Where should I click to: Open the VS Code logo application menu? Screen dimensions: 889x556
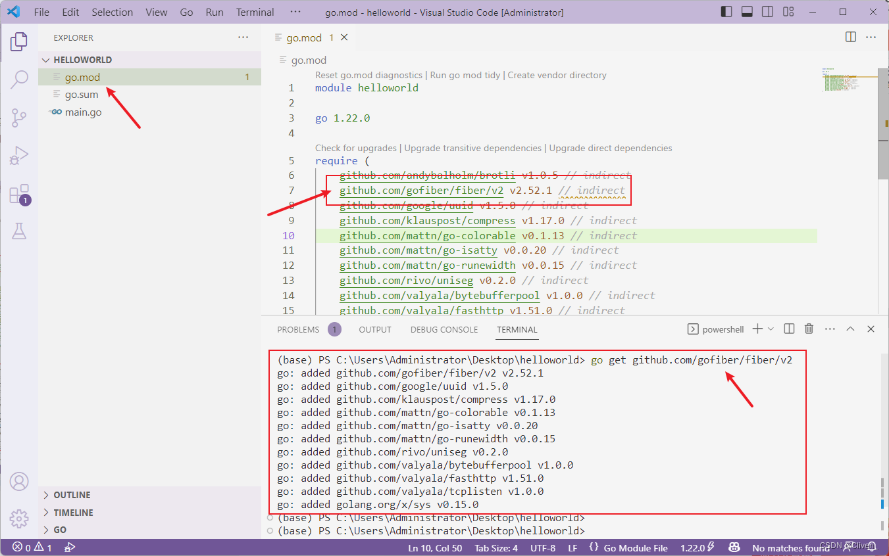(14, 12)
